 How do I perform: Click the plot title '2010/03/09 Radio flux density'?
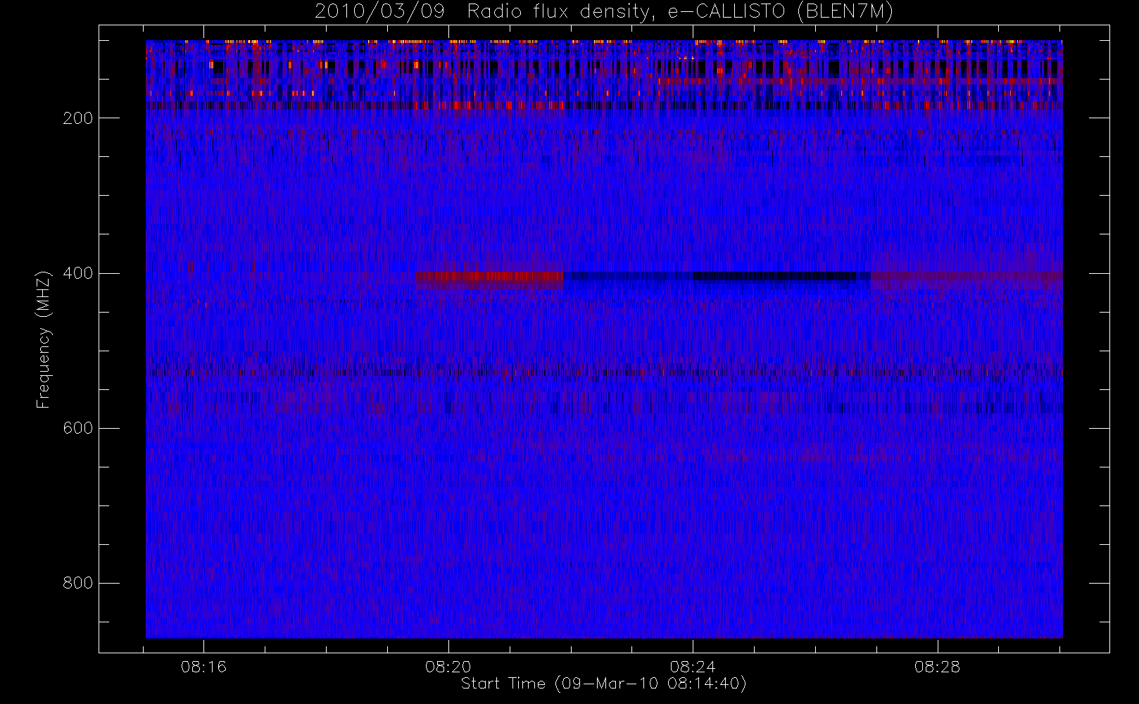click(604, 11)
